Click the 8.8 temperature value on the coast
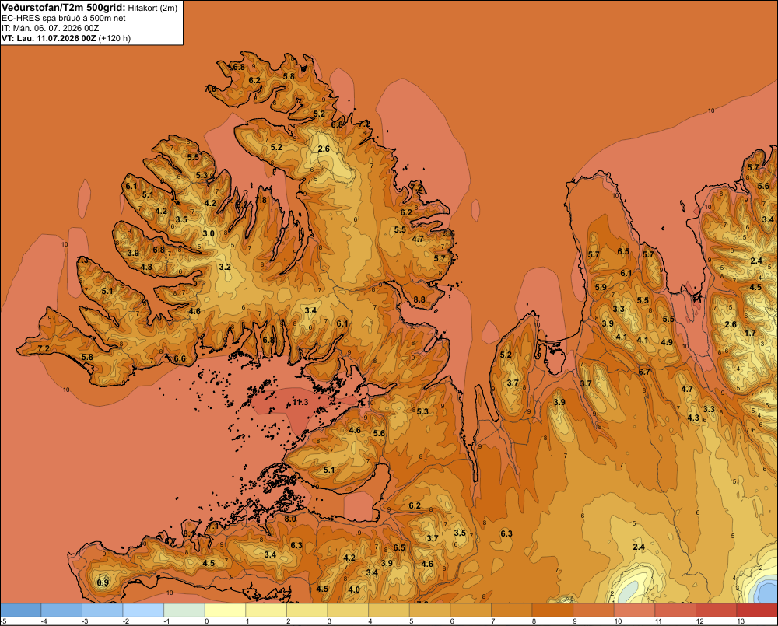 [419, 299]
